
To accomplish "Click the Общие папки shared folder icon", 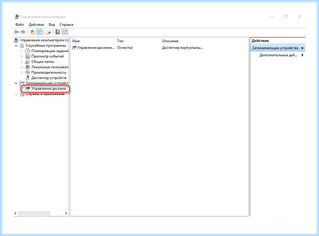I will pyautogui.click(x=28, y=62).
